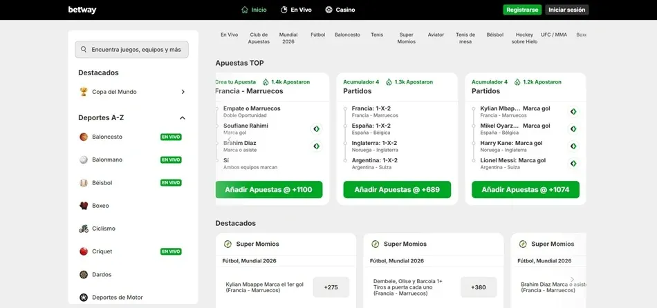Click the Super Momios icon above Kylian Mbappe
Image resolution: width=657 pixels, height=308 pixels.
(228, 244)
